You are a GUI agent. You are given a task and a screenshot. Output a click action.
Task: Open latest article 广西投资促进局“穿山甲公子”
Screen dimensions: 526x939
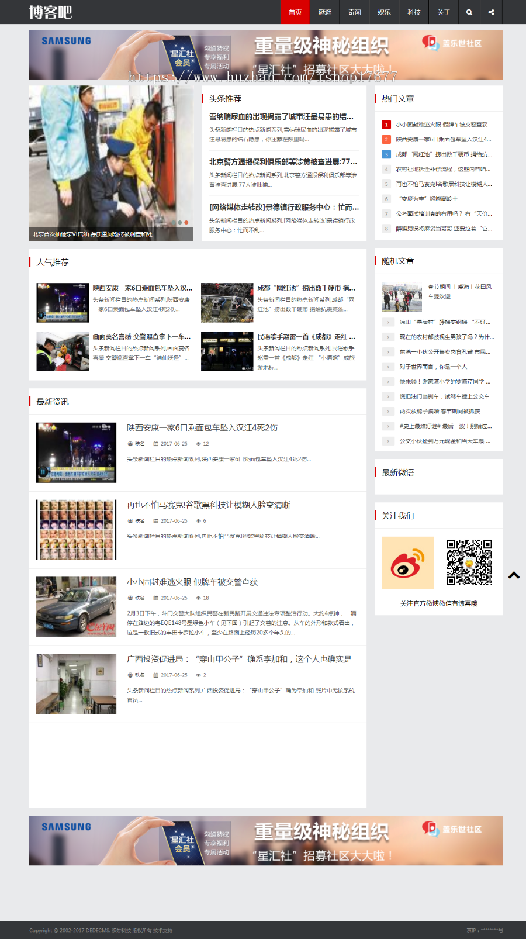point(240,659)
